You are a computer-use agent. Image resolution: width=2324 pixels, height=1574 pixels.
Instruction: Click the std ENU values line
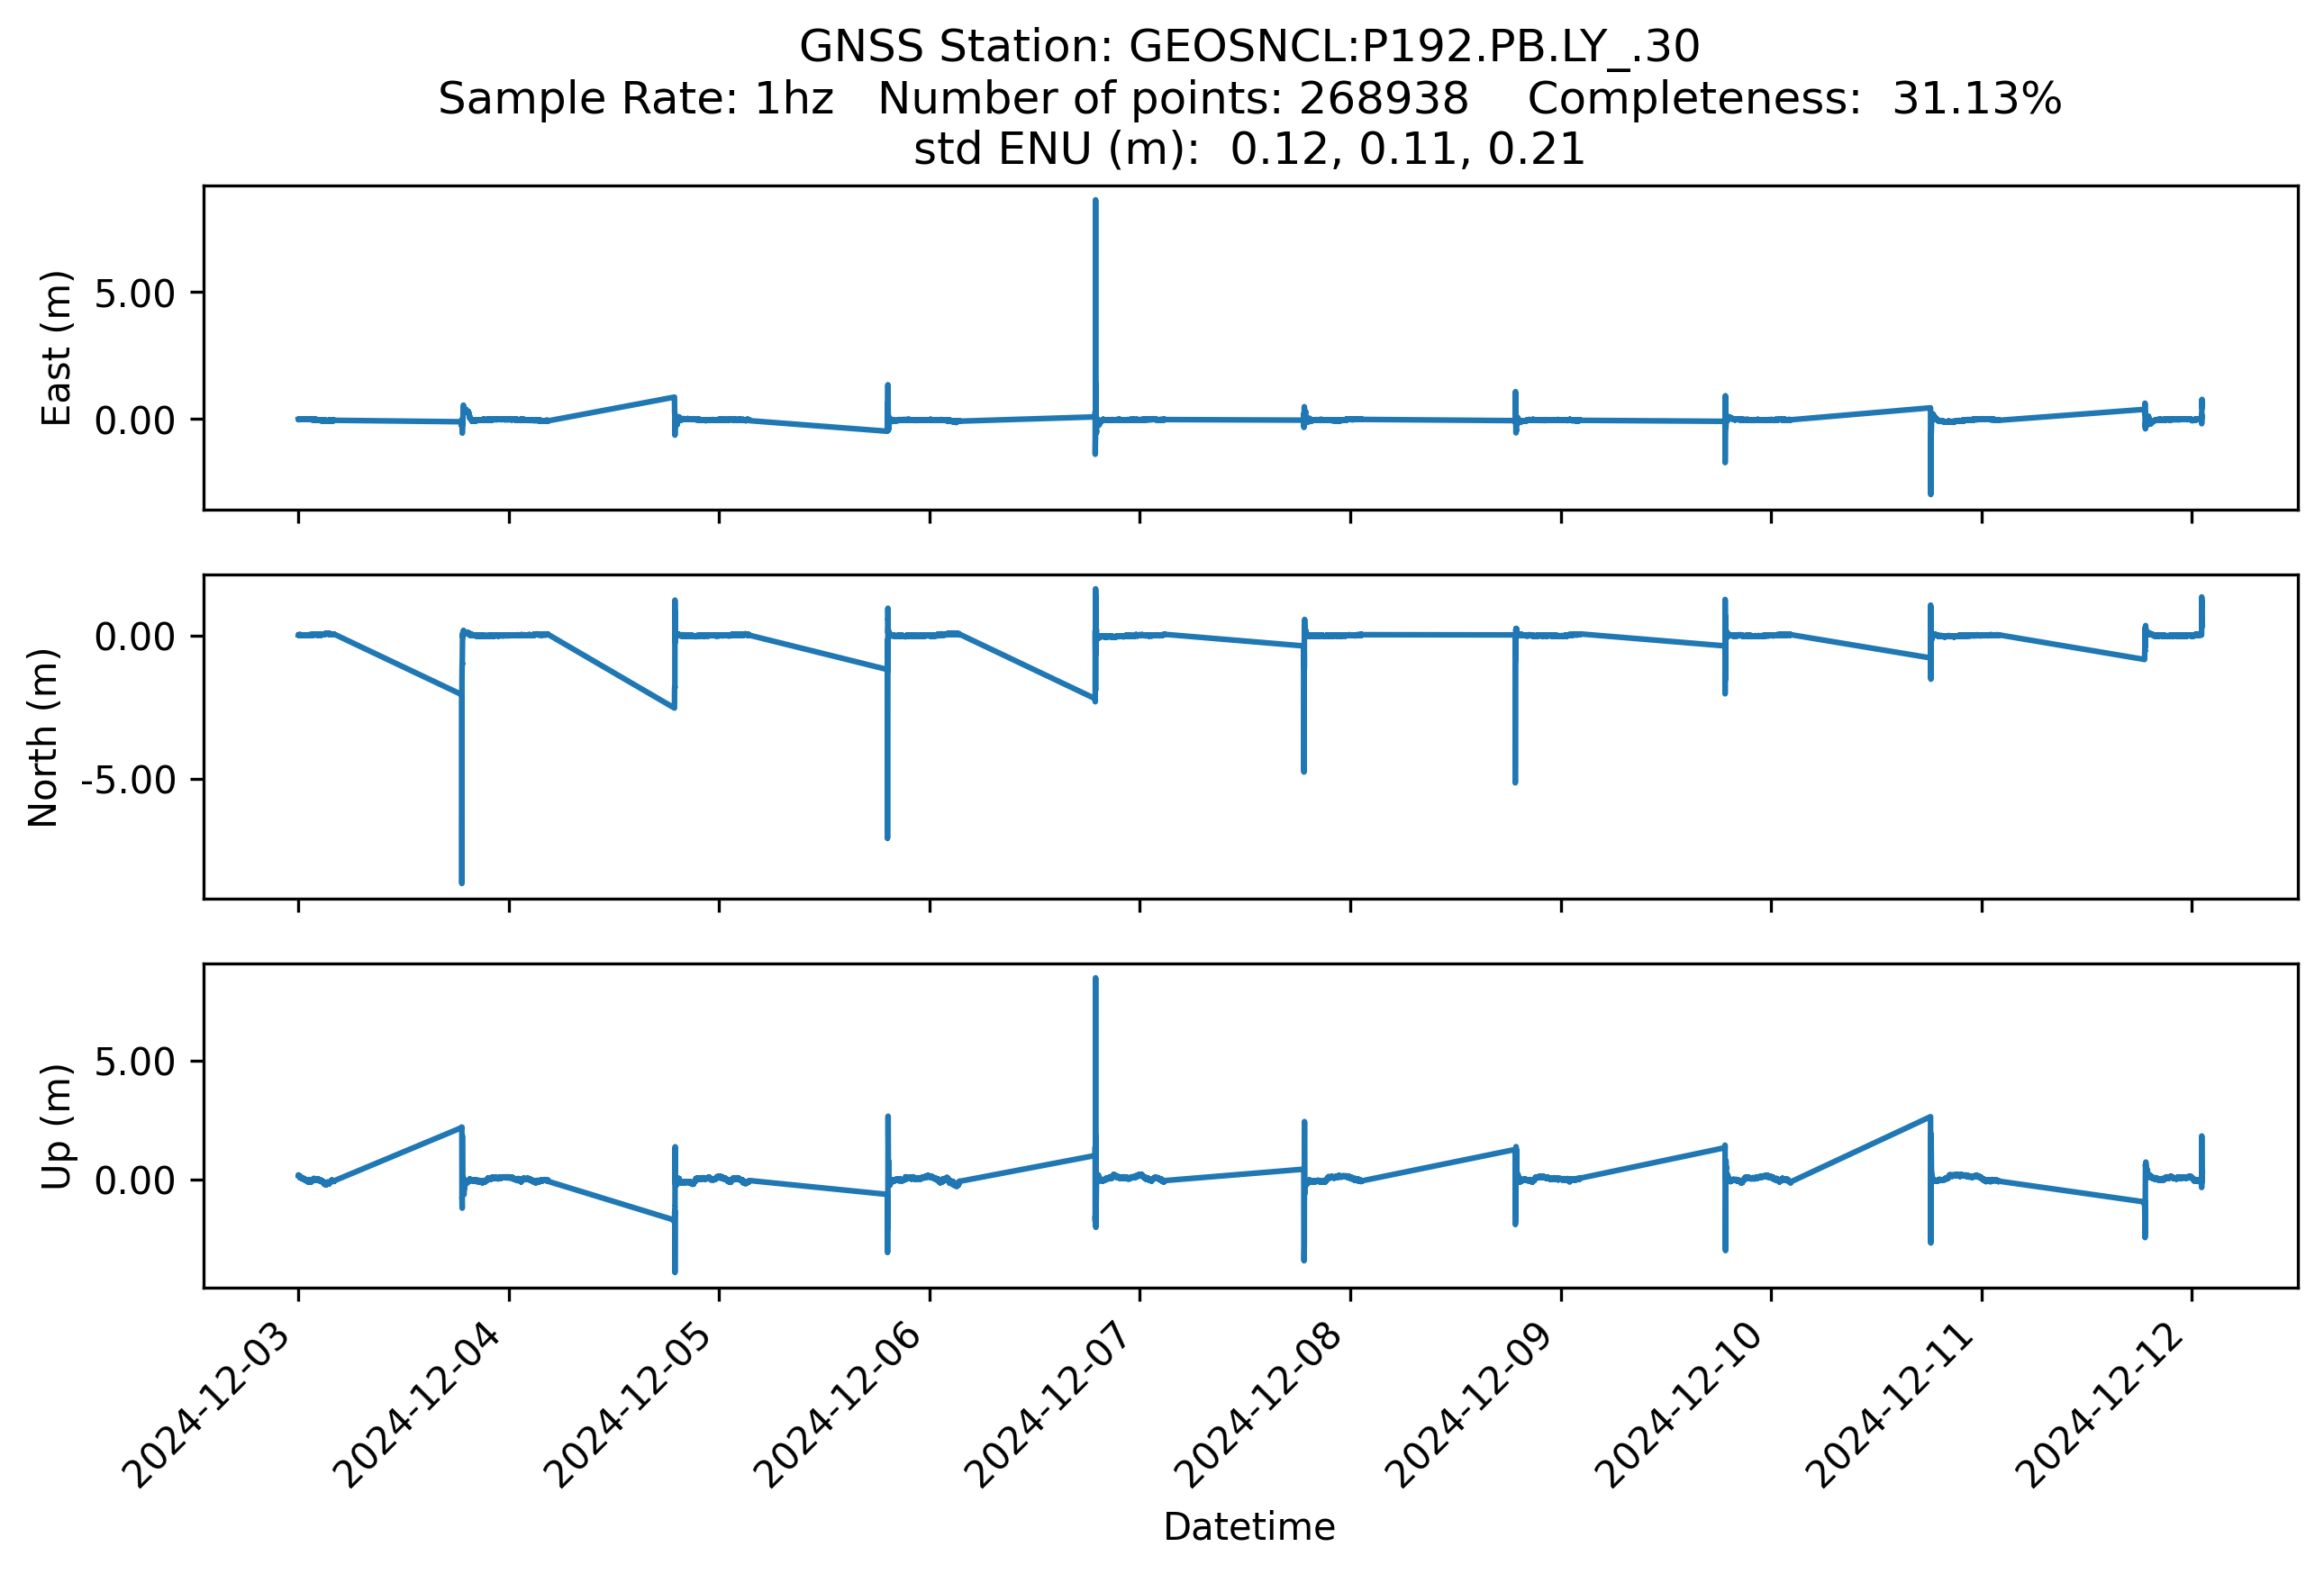(1249, 149)
